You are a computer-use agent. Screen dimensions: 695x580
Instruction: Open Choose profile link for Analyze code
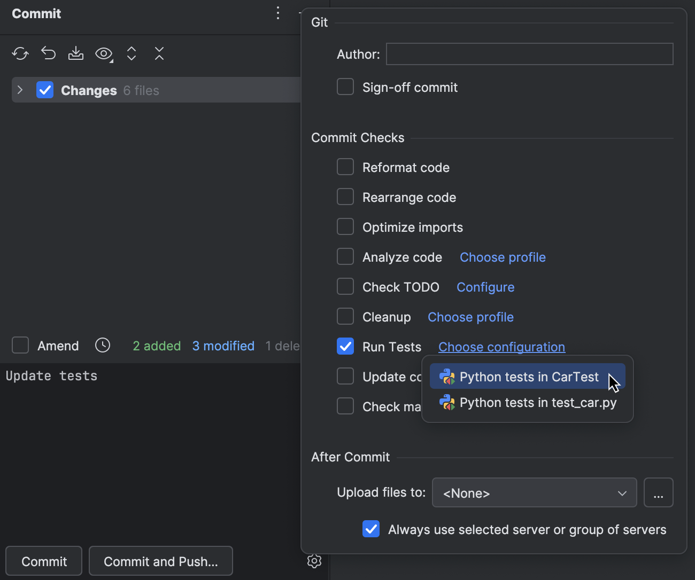click(502, 257)
